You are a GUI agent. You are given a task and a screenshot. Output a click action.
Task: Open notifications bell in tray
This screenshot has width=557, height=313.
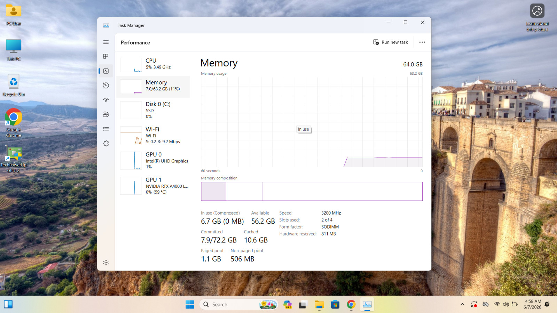[x=547, y=305]
